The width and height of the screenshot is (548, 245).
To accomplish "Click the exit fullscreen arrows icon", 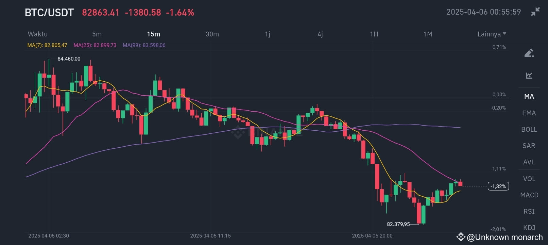I will [536, 11].
